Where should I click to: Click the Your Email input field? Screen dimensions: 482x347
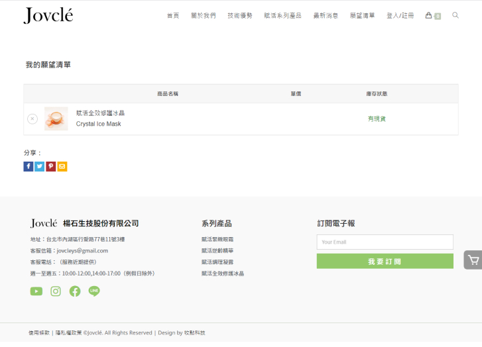pos(385,242)
